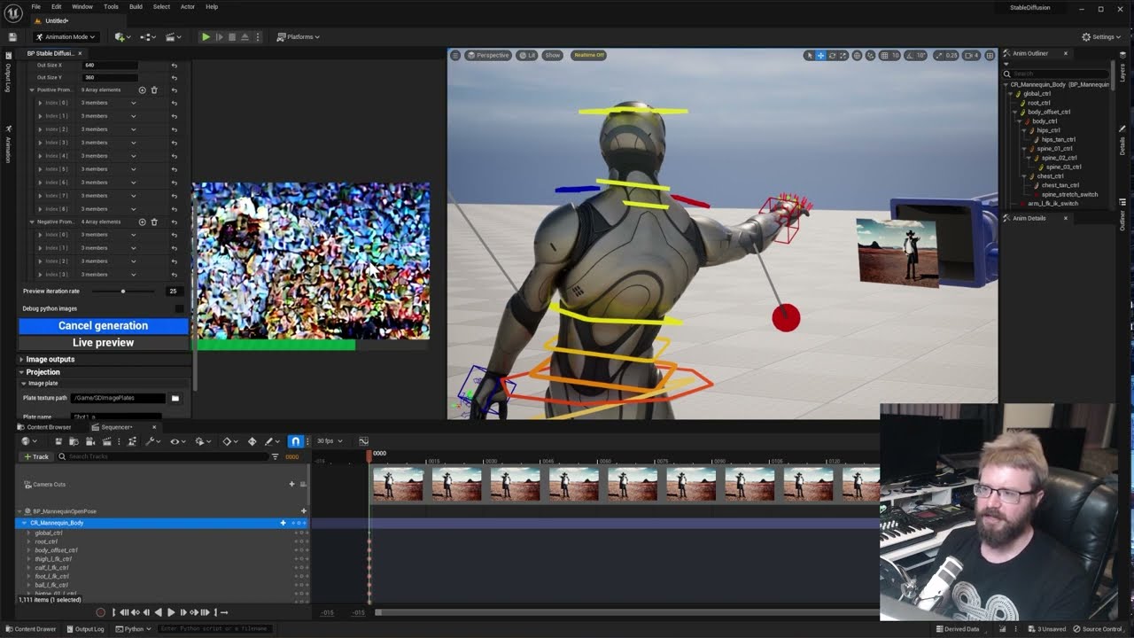Close the Anim Outliner tab
Image resolution: width=1134 pixels, height=638 pixels.
[x=1065, y=53]
